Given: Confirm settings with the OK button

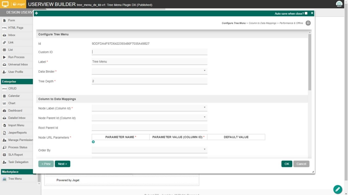Looking at the screenshot, I should click(287, 164).
